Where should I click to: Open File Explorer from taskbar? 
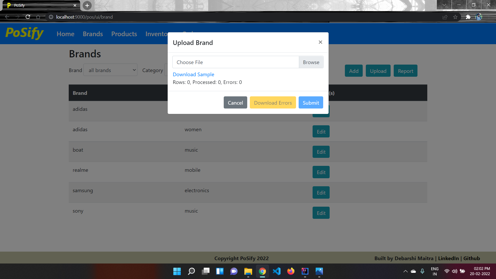pyautogui.click(x=248, y=271)
